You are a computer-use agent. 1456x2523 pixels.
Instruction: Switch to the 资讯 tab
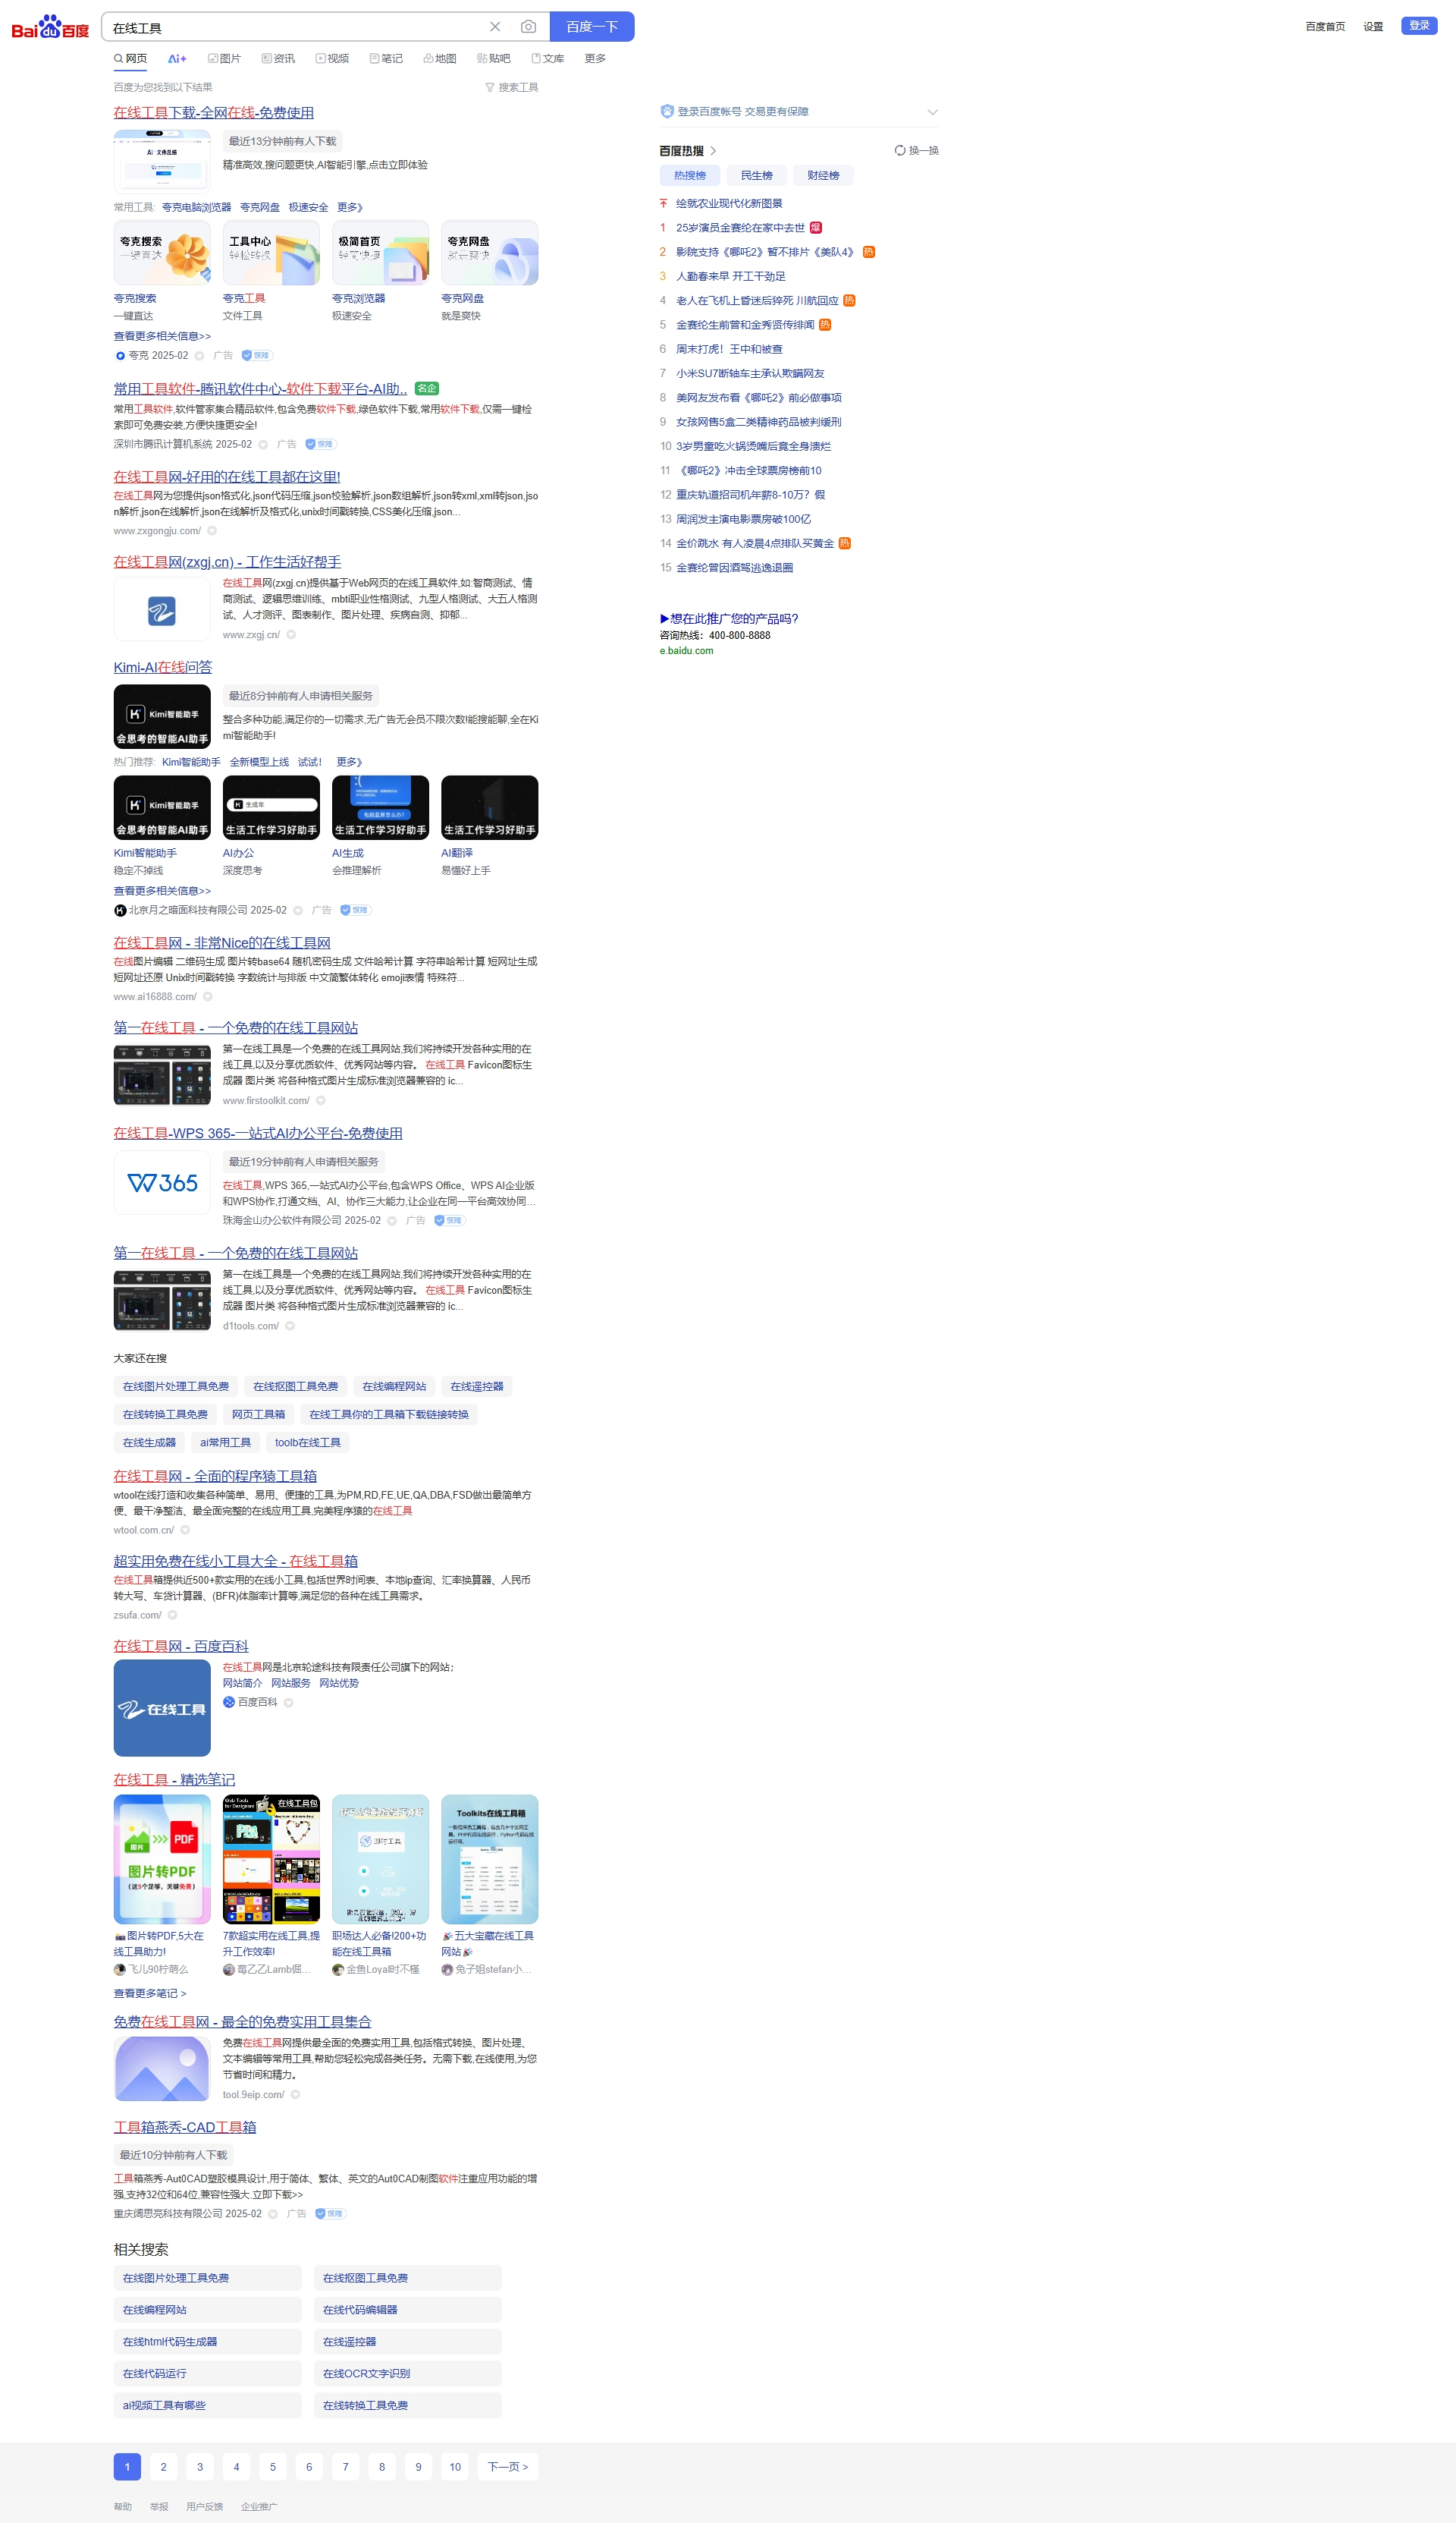coord(278,59)
